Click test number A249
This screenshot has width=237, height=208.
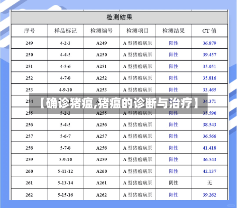(101, 43)
